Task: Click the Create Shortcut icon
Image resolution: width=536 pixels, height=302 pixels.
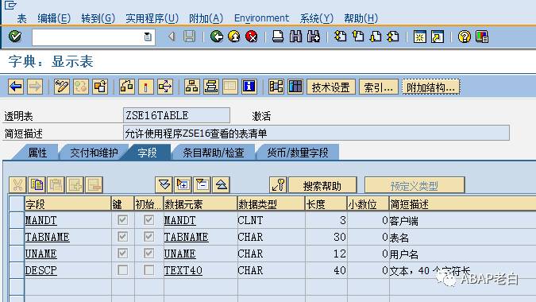Action: [438, 37]
